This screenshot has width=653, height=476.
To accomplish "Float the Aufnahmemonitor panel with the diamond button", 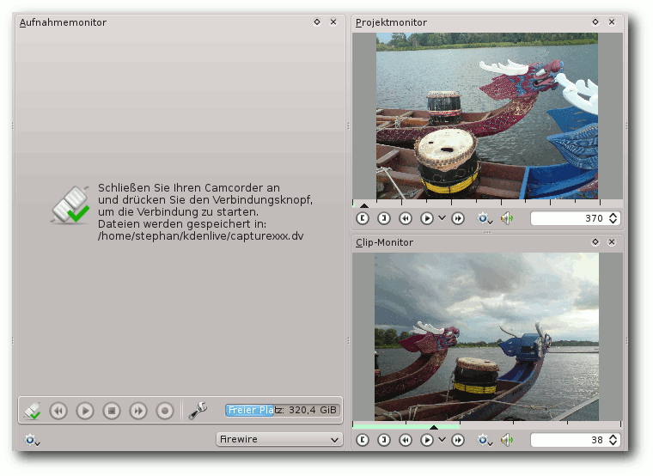I will tap(317, 22).
